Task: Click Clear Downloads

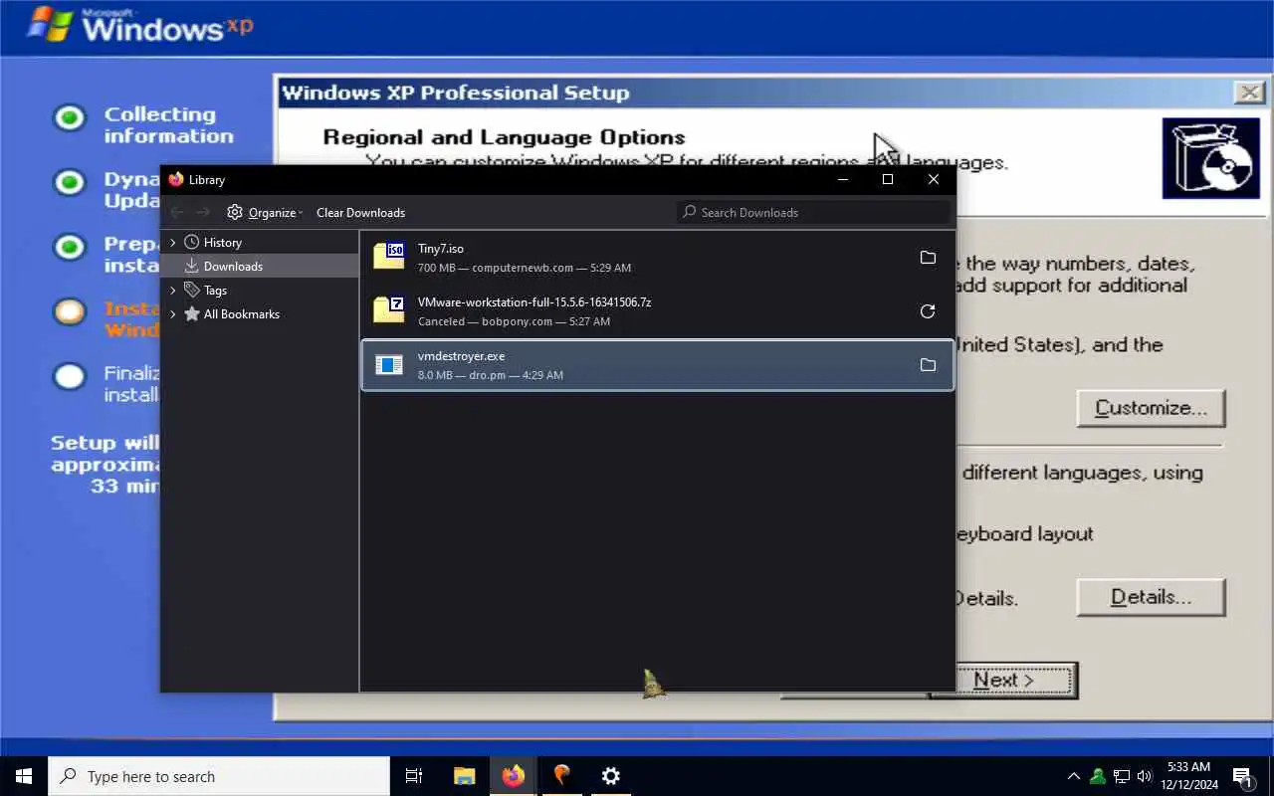Action: [360, 212]
